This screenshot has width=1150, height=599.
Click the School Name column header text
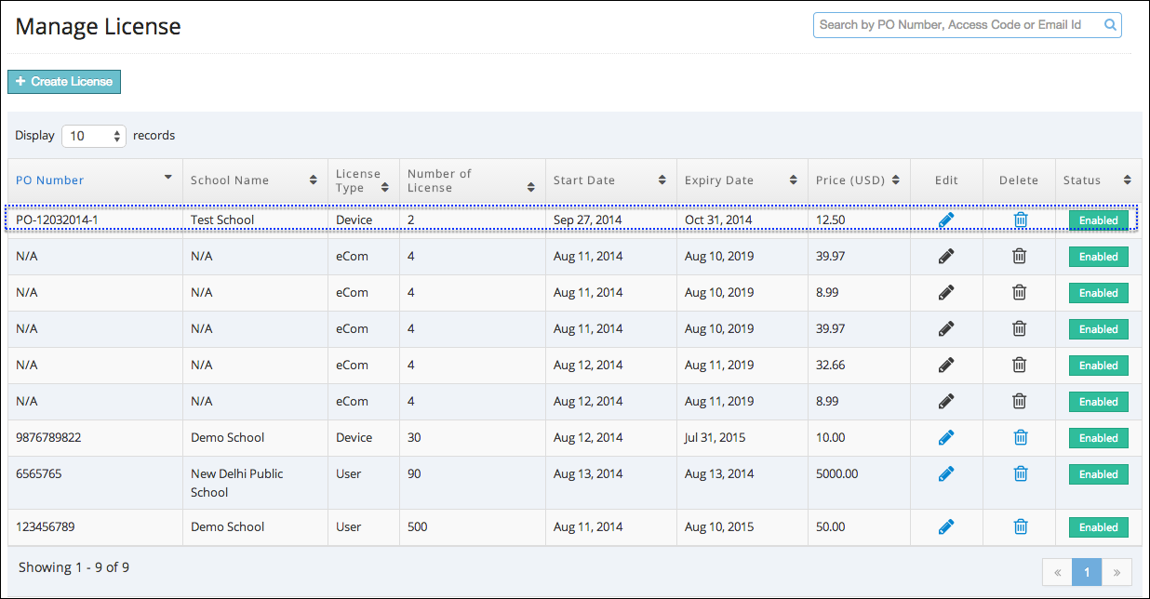click(x=230, y=180)
